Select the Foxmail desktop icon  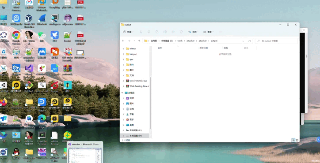[55, 86]
